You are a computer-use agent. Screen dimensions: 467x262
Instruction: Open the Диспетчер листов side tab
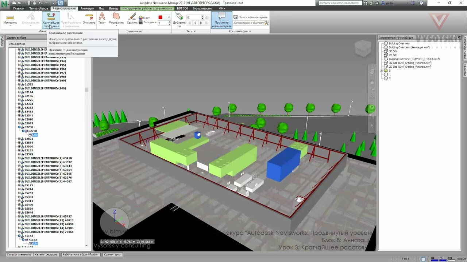point(465,48)
